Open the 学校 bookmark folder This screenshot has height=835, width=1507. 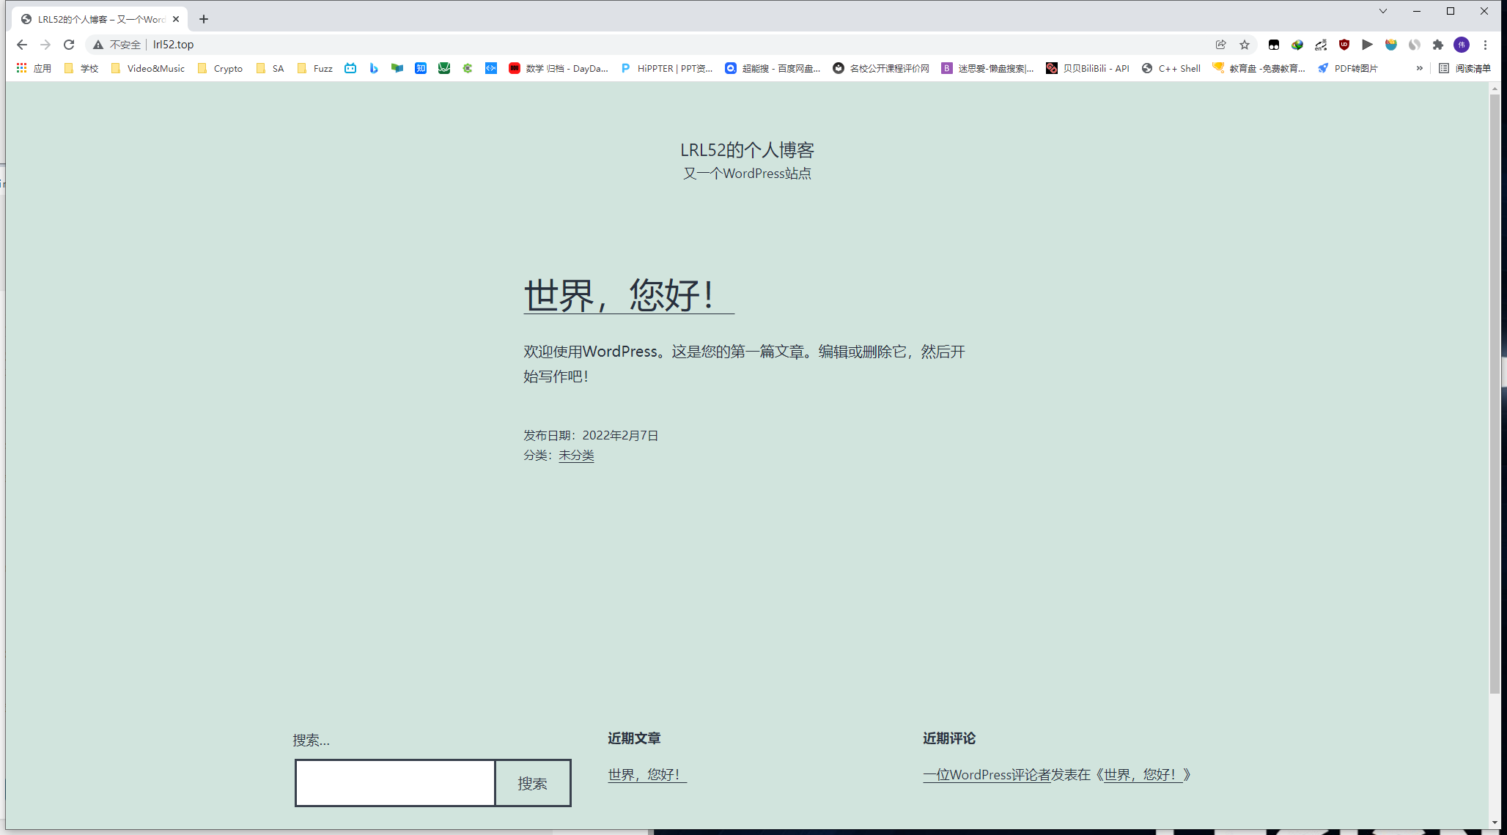click(81, 68)
